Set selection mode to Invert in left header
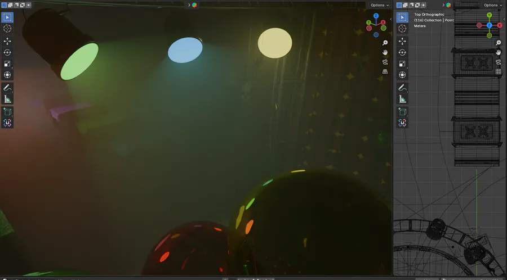This screenshot has height=280, width=507. [23, 5]
